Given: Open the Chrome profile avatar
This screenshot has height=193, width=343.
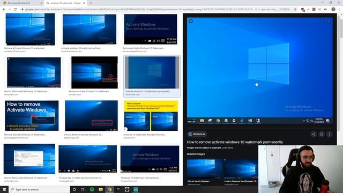Looking at the screenshot, I should point(333,9).
